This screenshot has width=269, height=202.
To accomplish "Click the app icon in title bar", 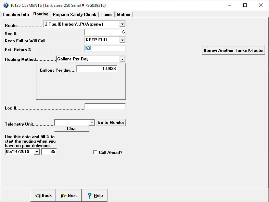I will tap(5, 5).
